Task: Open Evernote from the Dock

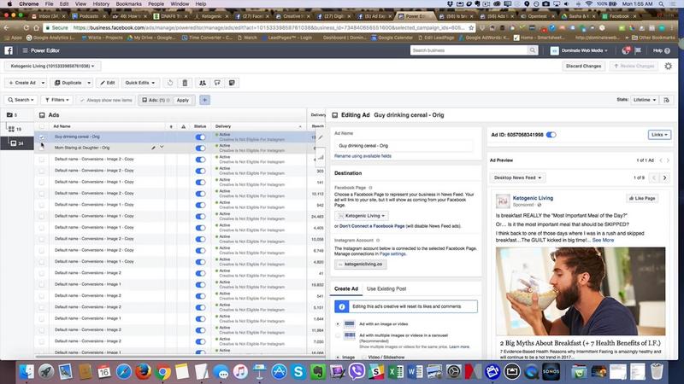Action: coord(318,372)
